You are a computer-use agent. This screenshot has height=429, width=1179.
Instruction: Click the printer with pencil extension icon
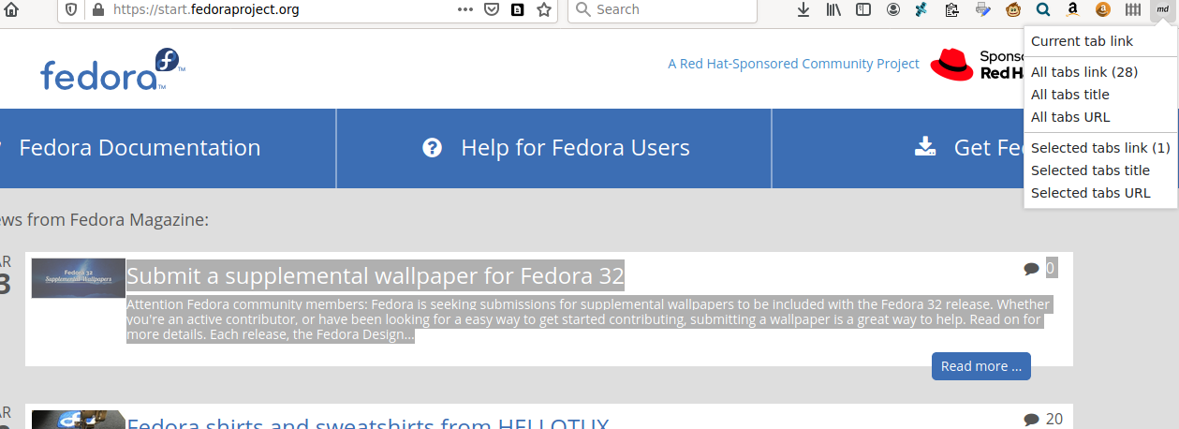[x=982, y=9]
